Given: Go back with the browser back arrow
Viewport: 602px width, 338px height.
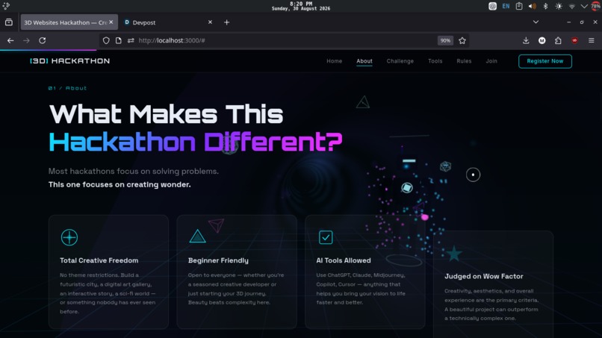Looking at the screenshot, I should [10, 40].
